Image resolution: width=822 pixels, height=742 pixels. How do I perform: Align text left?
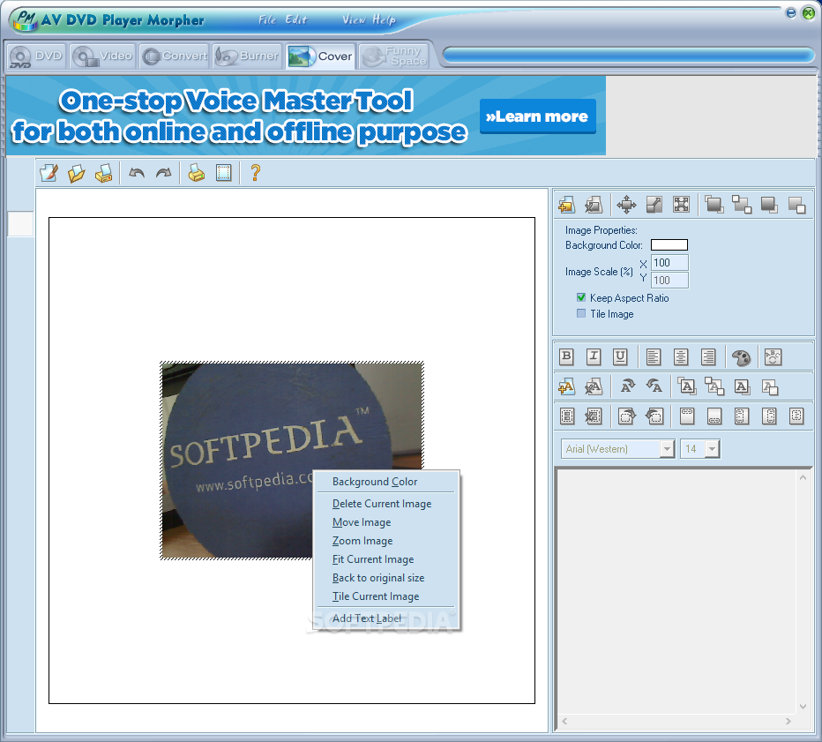tap(654, 356)
